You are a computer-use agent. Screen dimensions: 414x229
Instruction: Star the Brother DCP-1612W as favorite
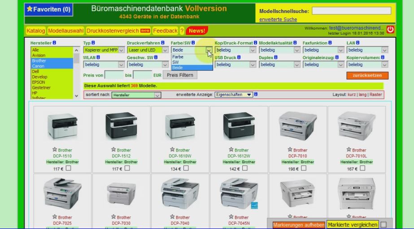tap(231, 149)
